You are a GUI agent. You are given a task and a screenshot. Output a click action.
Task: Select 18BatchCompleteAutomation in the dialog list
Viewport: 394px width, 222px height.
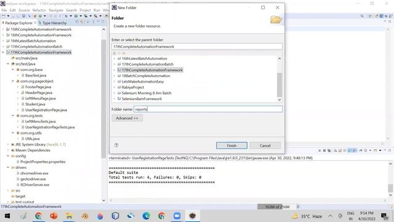point(146,76)
